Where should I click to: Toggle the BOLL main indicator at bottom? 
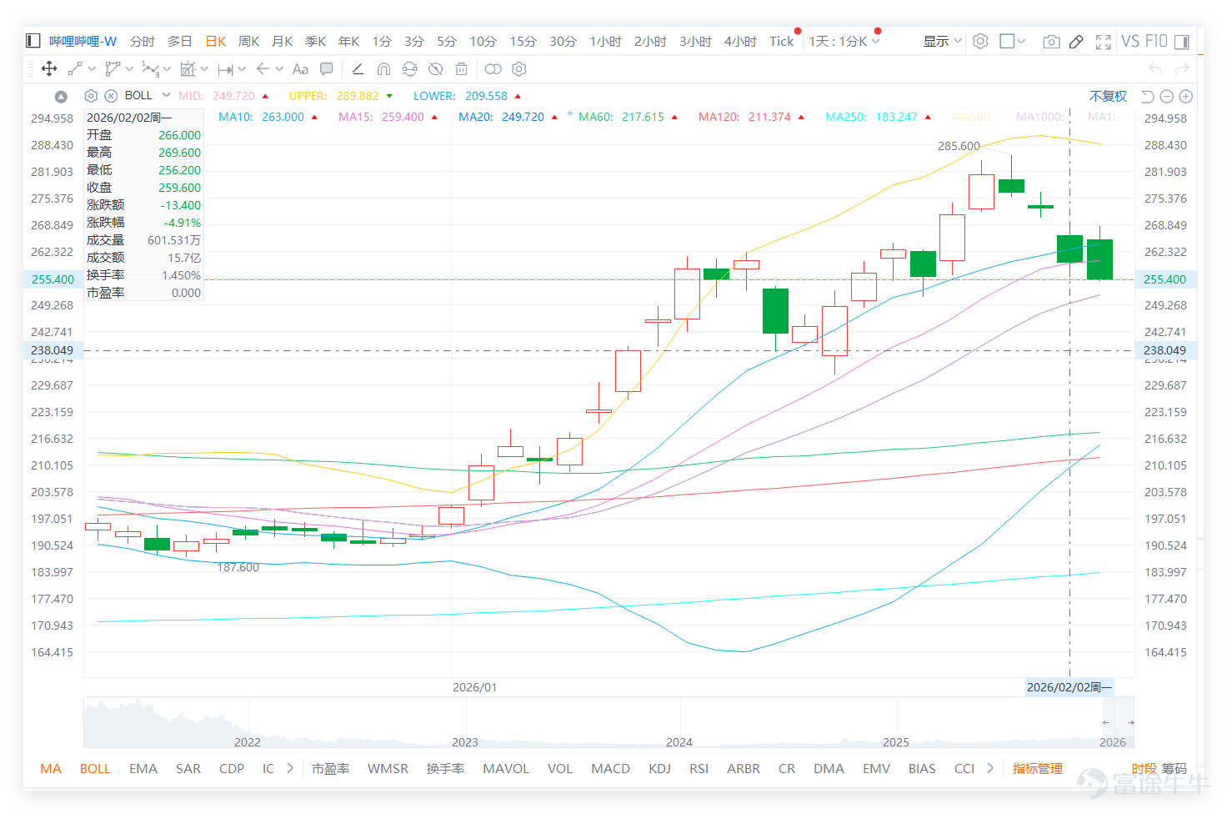pyautogui.click(x=95, y=768)
